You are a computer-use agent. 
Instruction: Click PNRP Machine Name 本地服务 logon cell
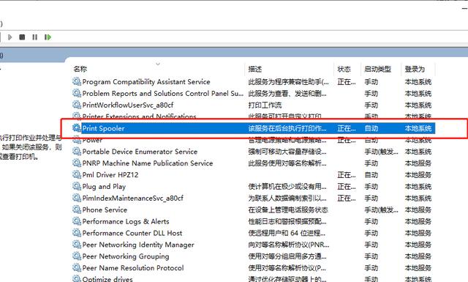[x=418, y=163]
